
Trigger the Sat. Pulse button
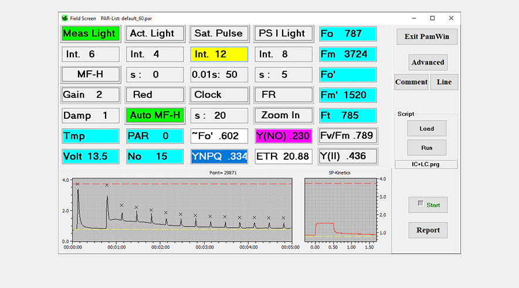219,34
